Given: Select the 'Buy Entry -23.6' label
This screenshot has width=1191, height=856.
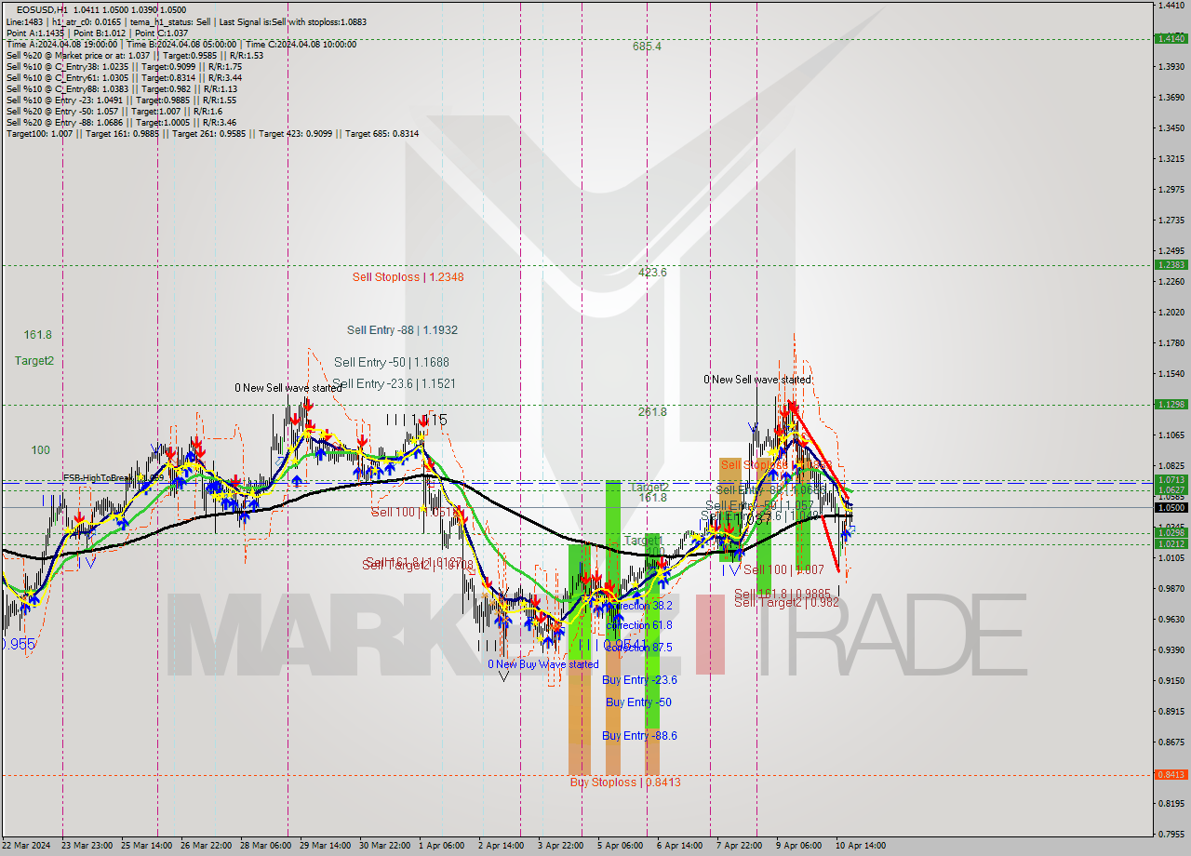Looking at the screenshot, I should (639, 679).
